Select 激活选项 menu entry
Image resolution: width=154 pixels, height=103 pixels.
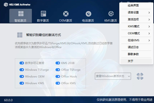[x=136, y=20]
